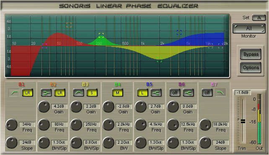Toggle the B1 LR channel mode button
The width and height of the screenshot is (269, 155).
coord(28,93)
